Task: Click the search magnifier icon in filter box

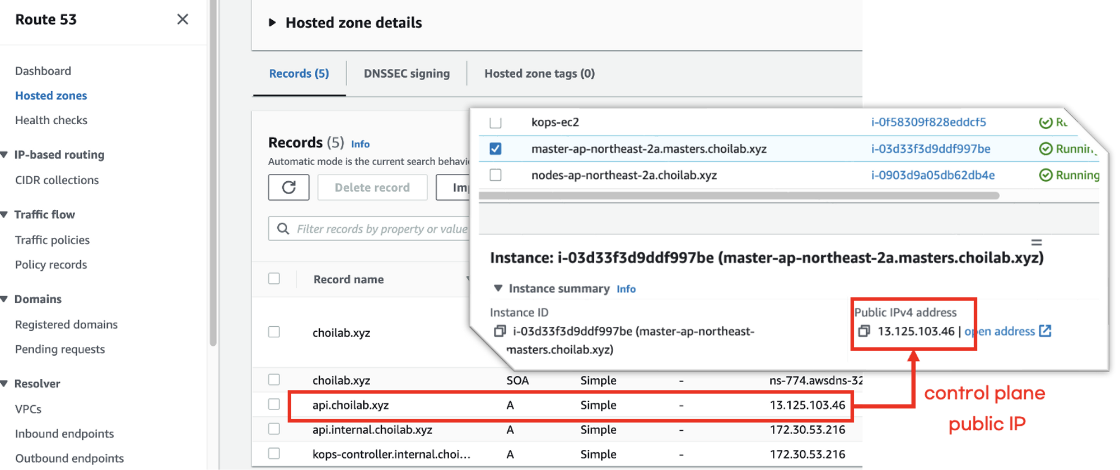Action: 283,229
